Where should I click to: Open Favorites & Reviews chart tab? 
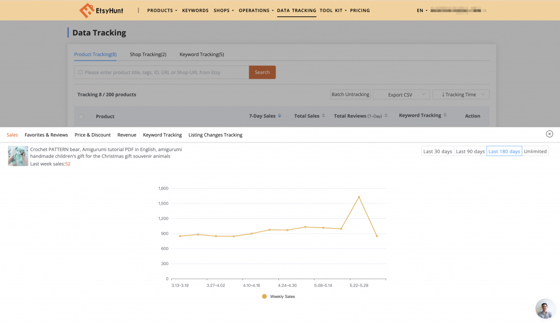point(46,135)
